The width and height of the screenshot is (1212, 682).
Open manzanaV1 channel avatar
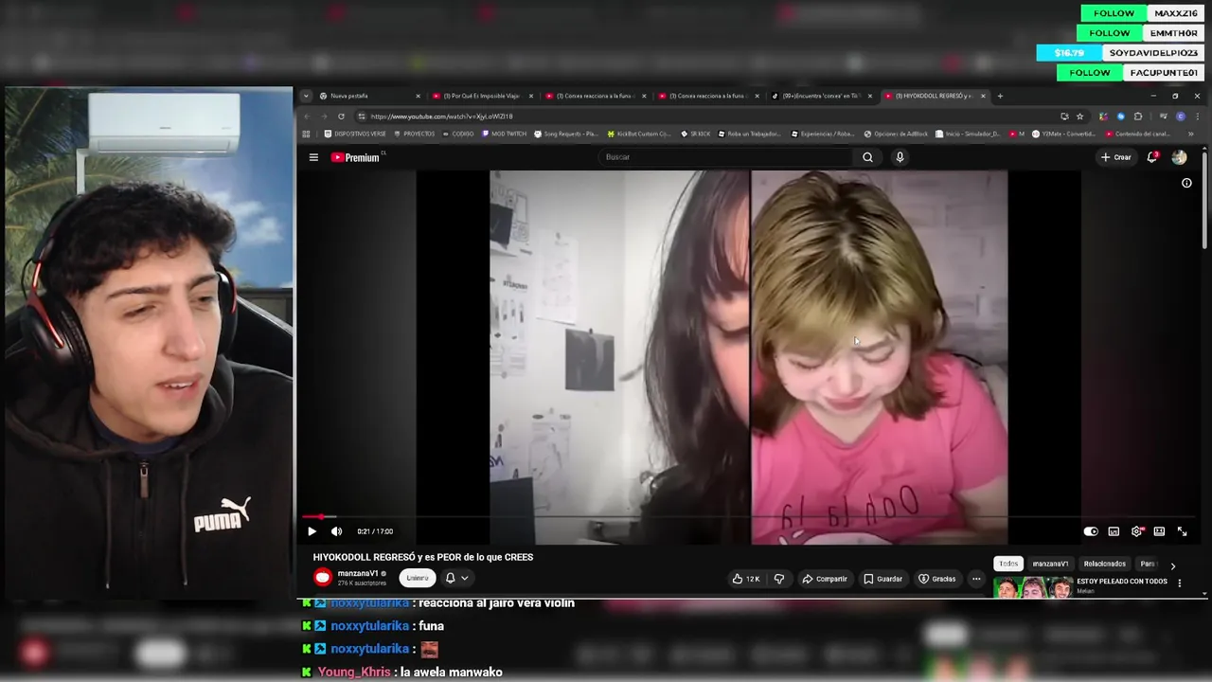(323, 578)
